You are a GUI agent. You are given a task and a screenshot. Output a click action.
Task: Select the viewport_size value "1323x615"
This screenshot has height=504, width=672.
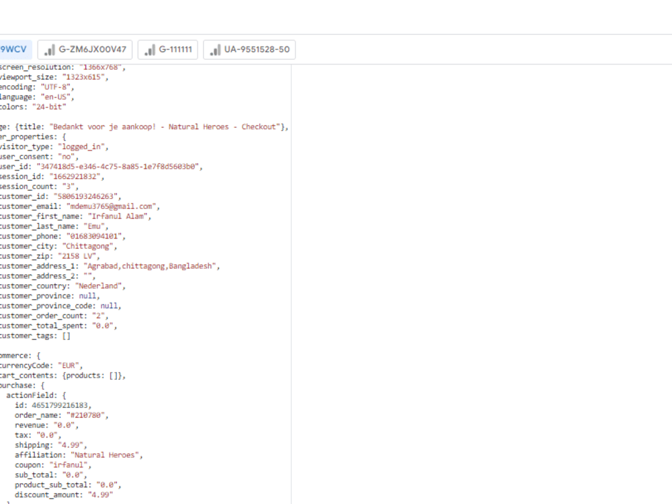pos(83,77)
